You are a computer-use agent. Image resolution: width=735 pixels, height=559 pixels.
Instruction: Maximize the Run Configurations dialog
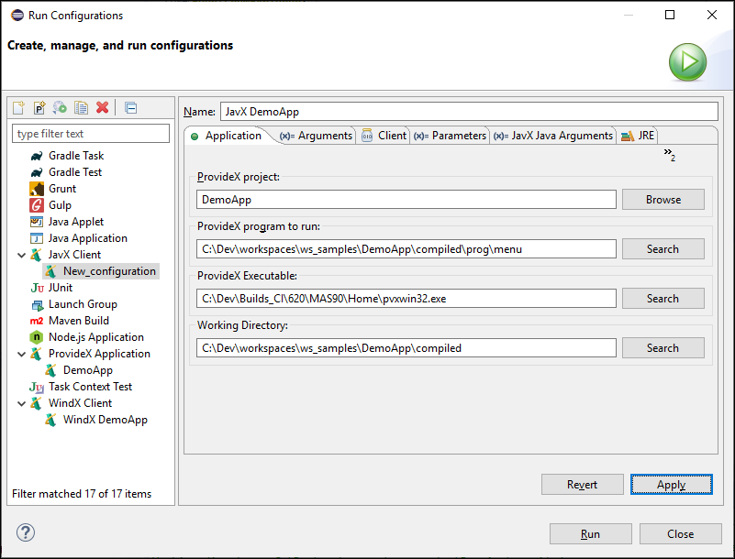[x=670, y=15]
